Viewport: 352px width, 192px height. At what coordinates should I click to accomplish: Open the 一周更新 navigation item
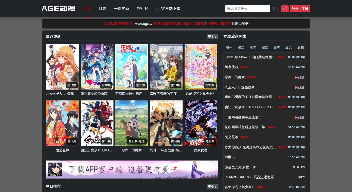(122, 9)
